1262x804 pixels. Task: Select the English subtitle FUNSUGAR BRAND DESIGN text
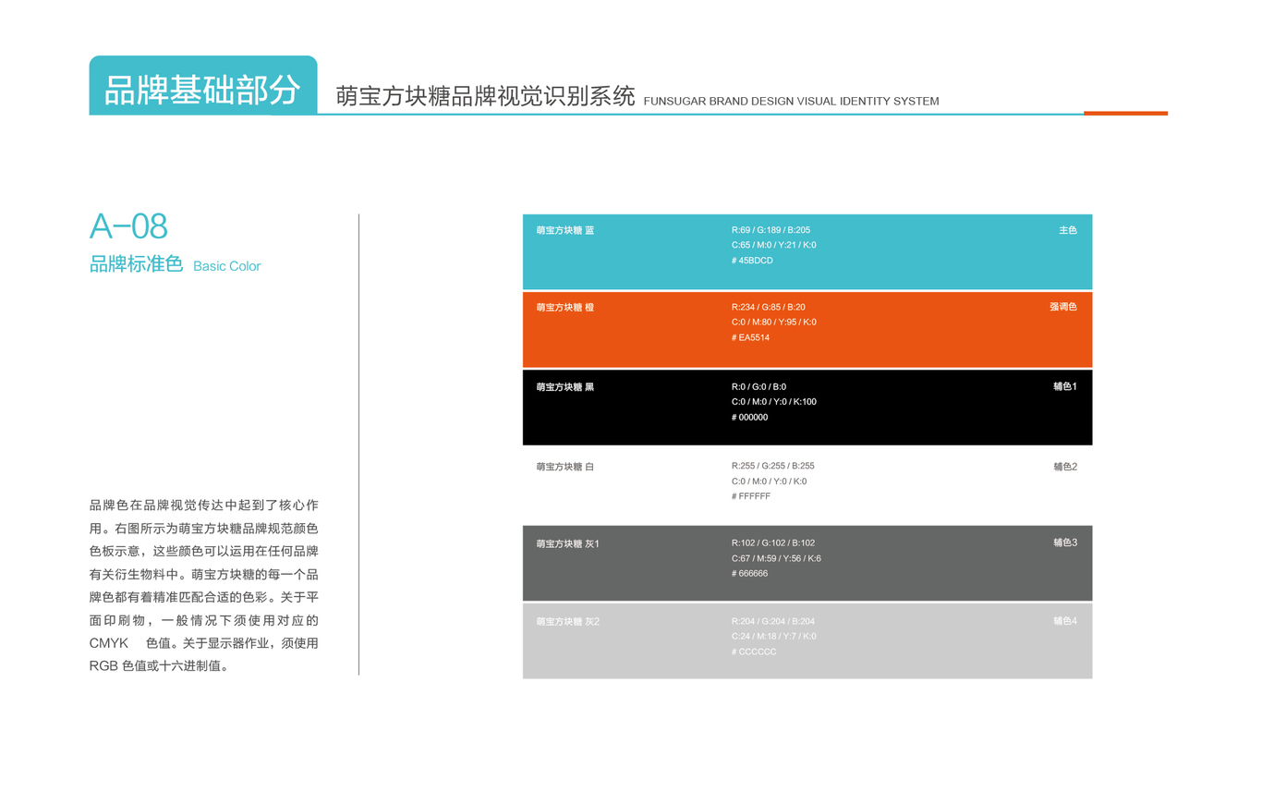(x=790, y=102)
